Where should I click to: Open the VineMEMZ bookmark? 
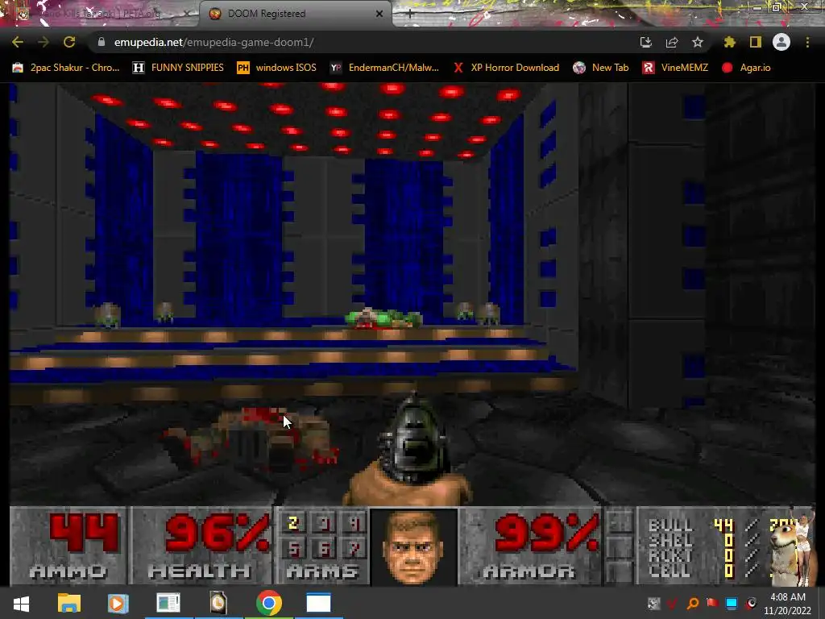(x=675, y=68)
